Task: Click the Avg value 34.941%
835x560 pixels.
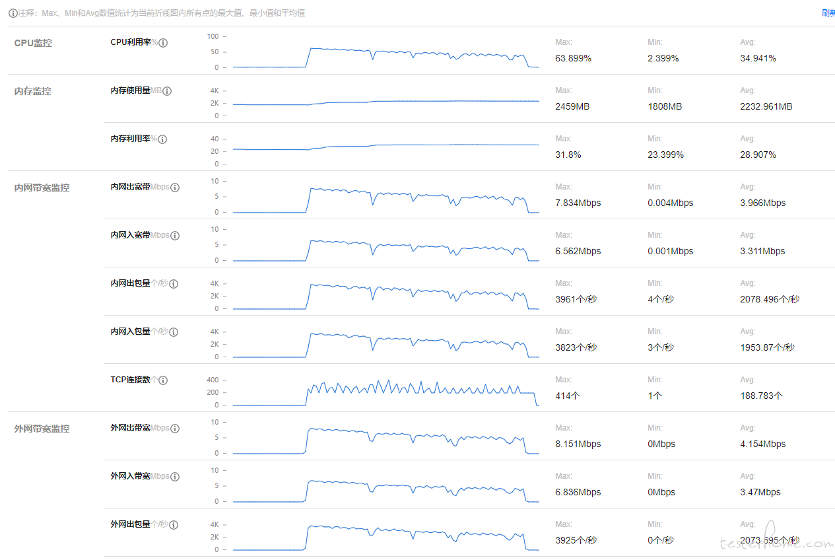Action: [x=758, y=58]
